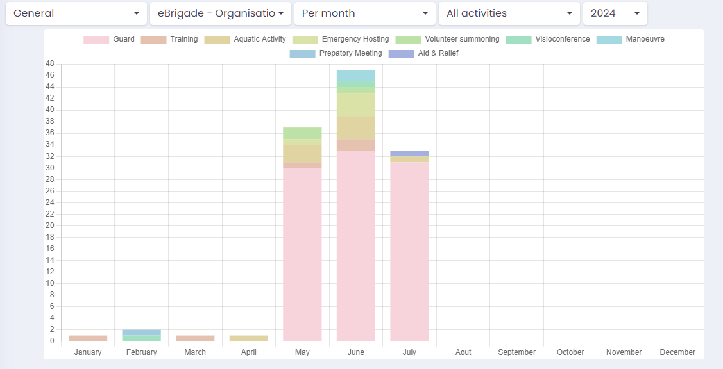Open the eBrigade - Organisation dropdown

(x=221, y=13)
